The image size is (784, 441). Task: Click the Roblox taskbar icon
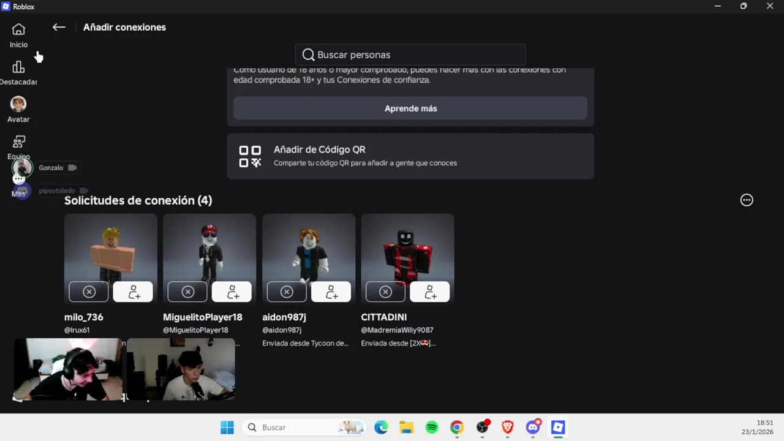point(558,428)
